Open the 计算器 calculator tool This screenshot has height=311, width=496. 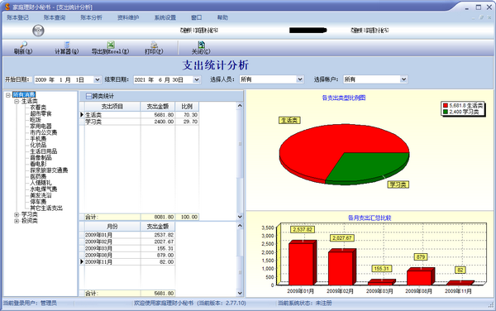67,45
